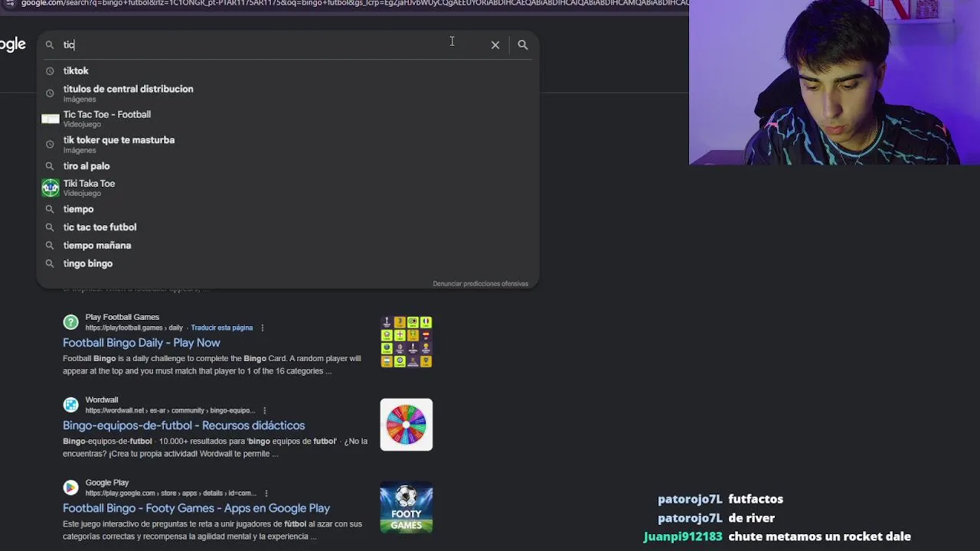Click leading magnifier icon in search box

[50, 45]
